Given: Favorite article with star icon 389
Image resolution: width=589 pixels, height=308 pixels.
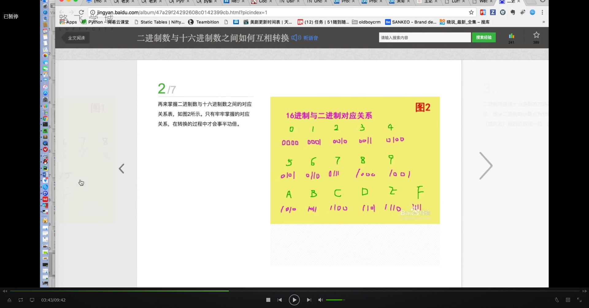Looking at the screenshot, I should tap(536, 38).
